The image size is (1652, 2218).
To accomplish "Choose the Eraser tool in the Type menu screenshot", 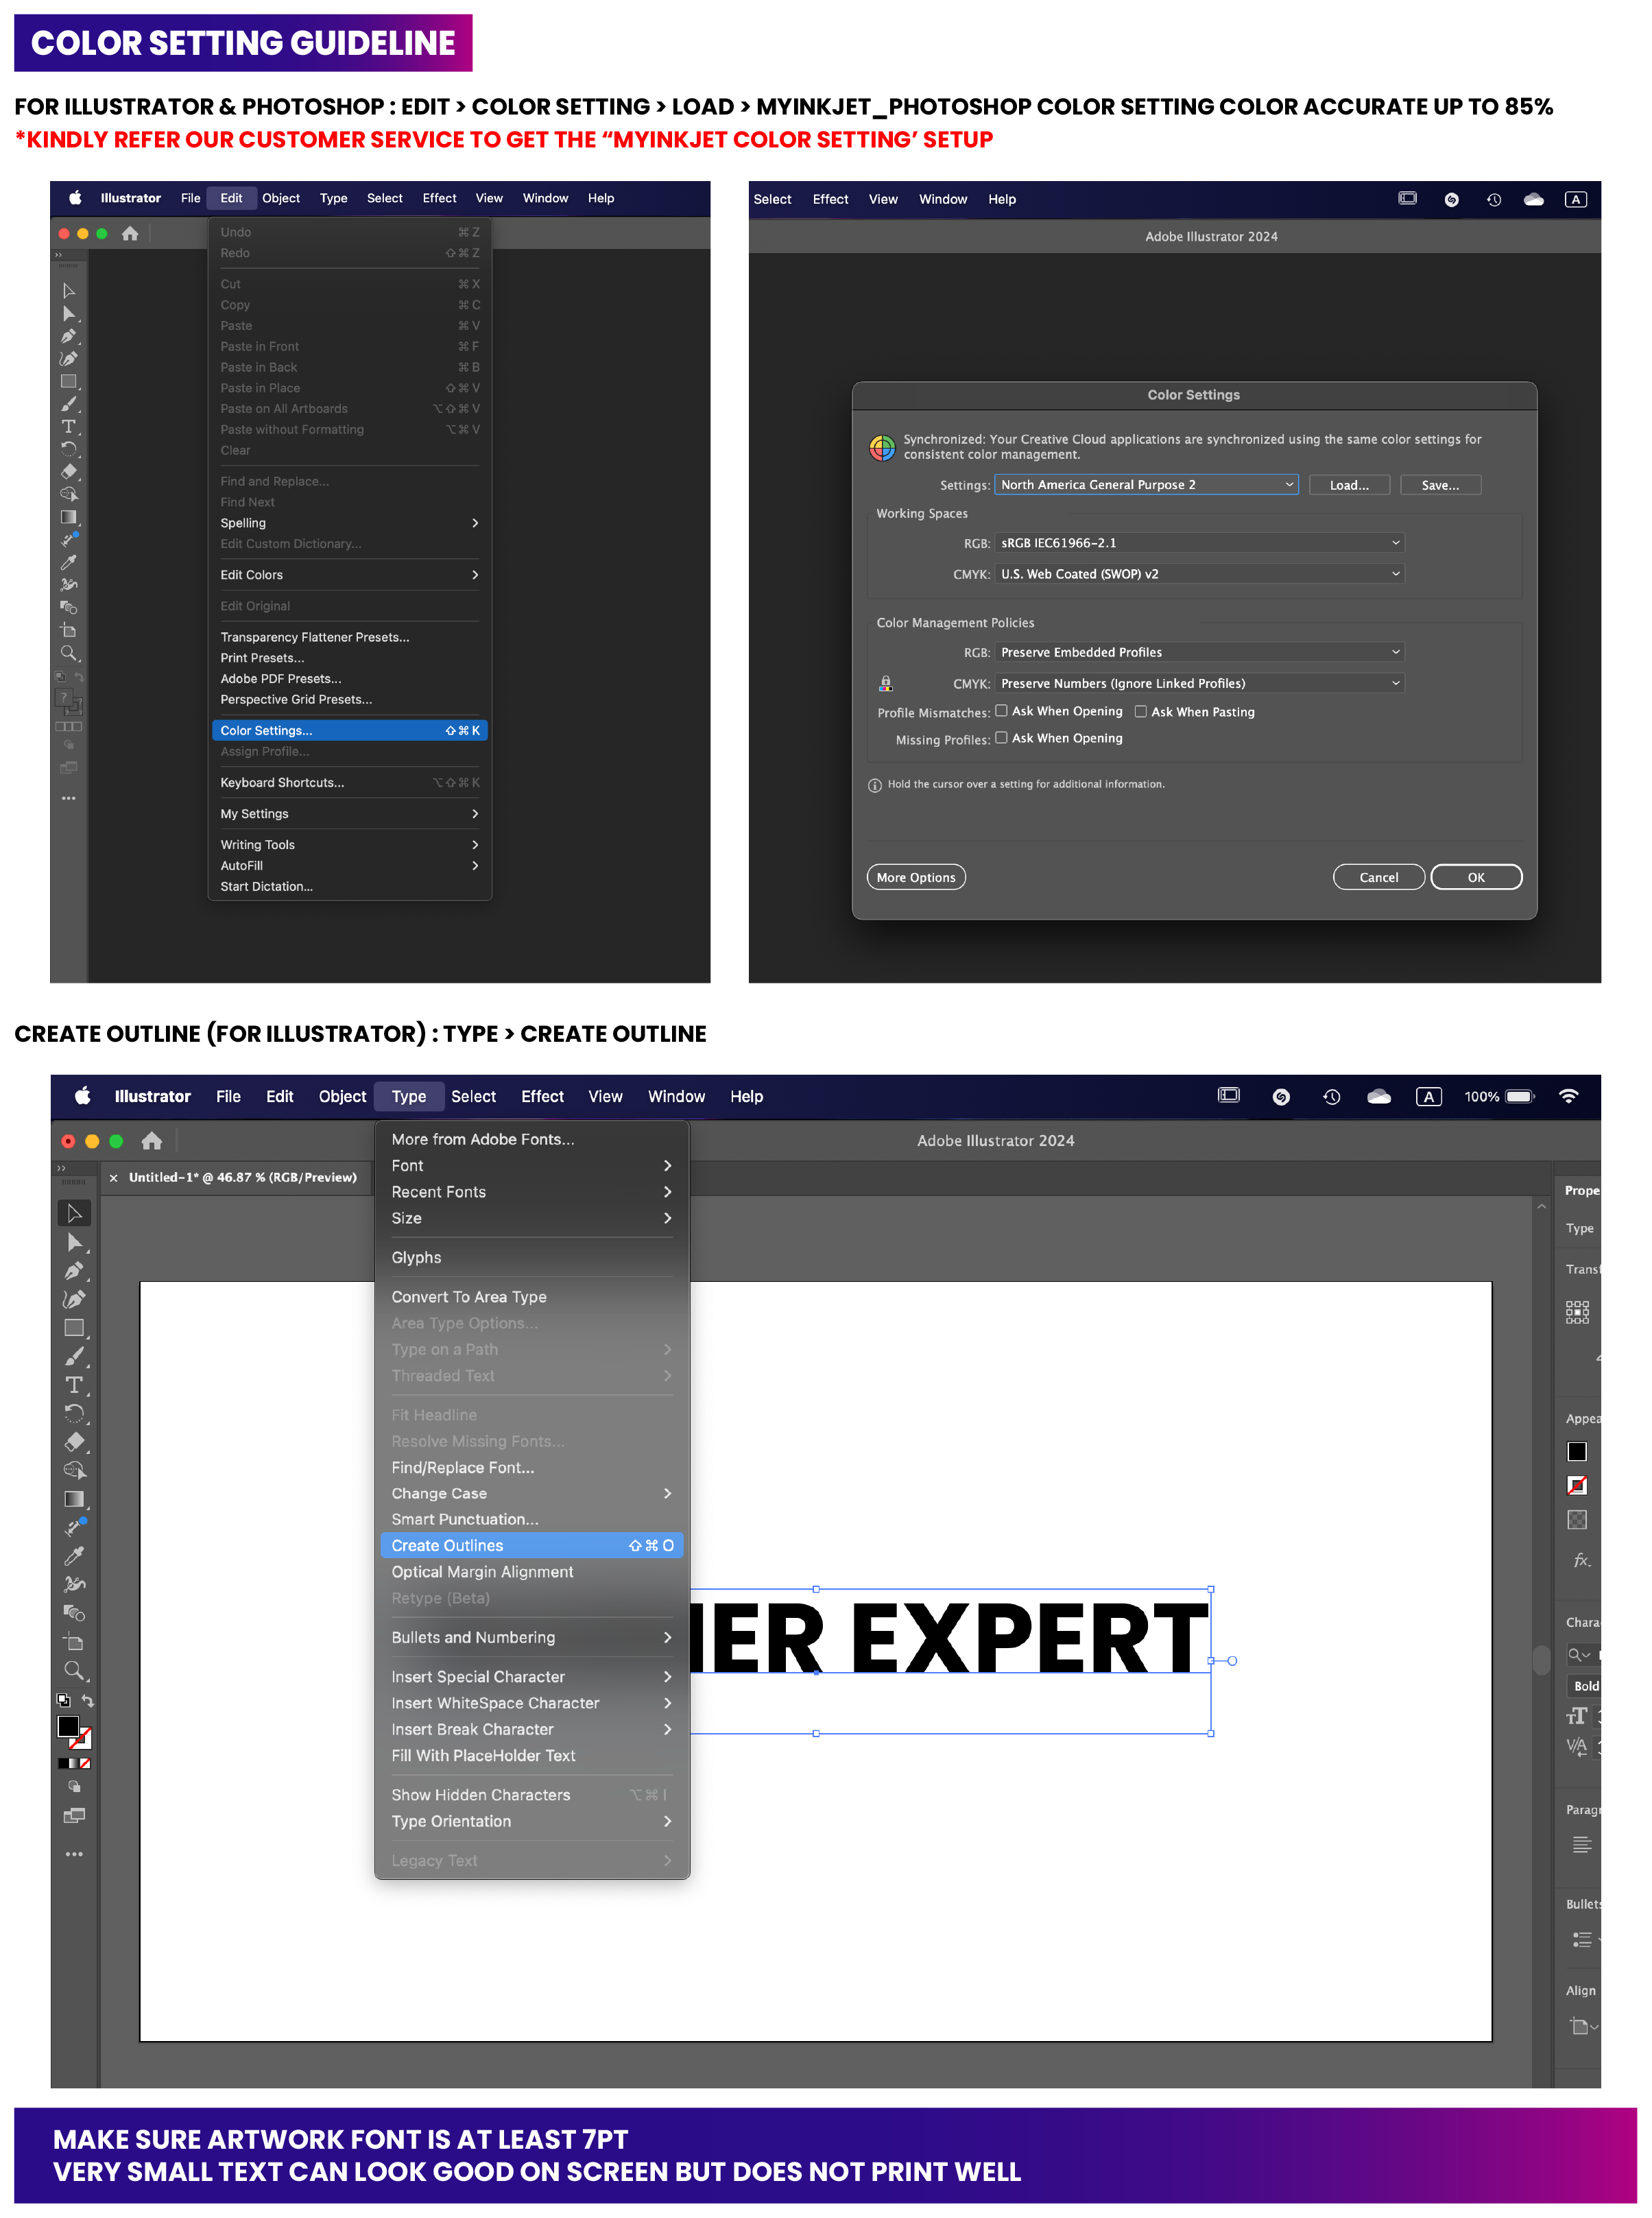I will 74,1442.
